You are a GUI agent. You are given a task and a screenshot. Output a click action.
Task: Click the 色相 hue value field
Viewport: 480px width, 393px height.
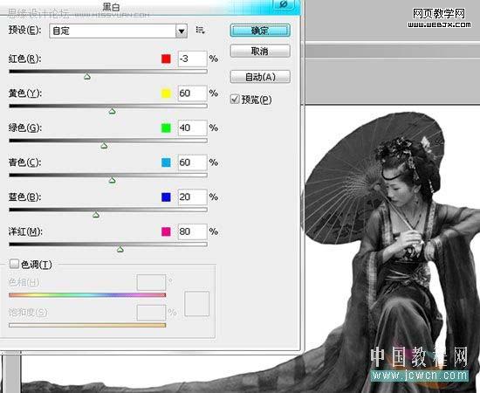point(151,282)
